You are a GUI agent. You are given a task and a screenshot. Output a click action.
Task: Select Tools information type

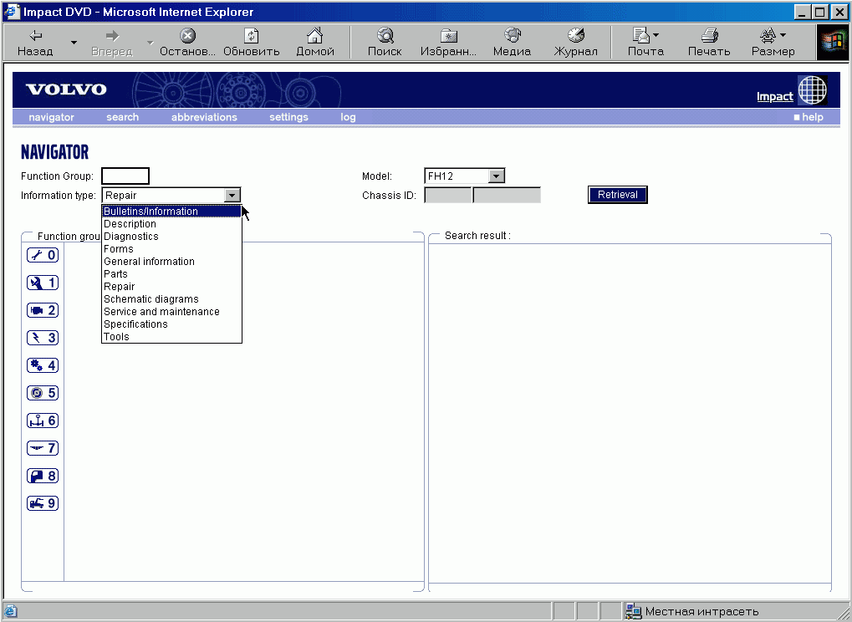pos(171,336)
